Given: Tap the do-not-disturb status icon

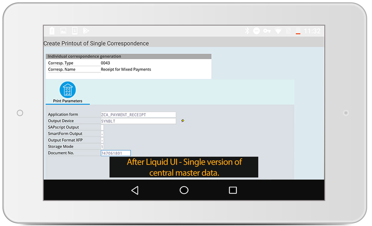Looking at the screenshot, I should click(x=256, y=31).
